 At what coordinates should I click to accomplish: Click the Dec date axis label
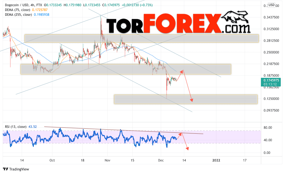point(161,160)
